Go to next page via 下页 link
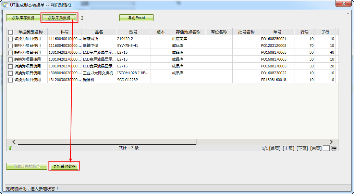 [302, 148]
